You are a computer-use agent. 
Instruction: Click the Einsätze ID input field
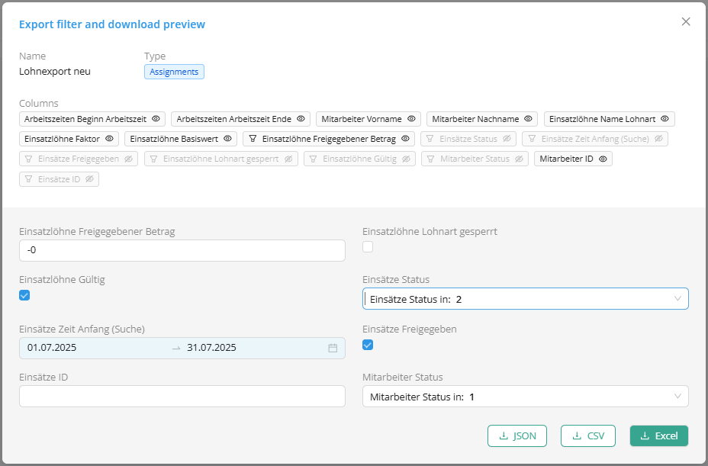[x=182, y=397]
